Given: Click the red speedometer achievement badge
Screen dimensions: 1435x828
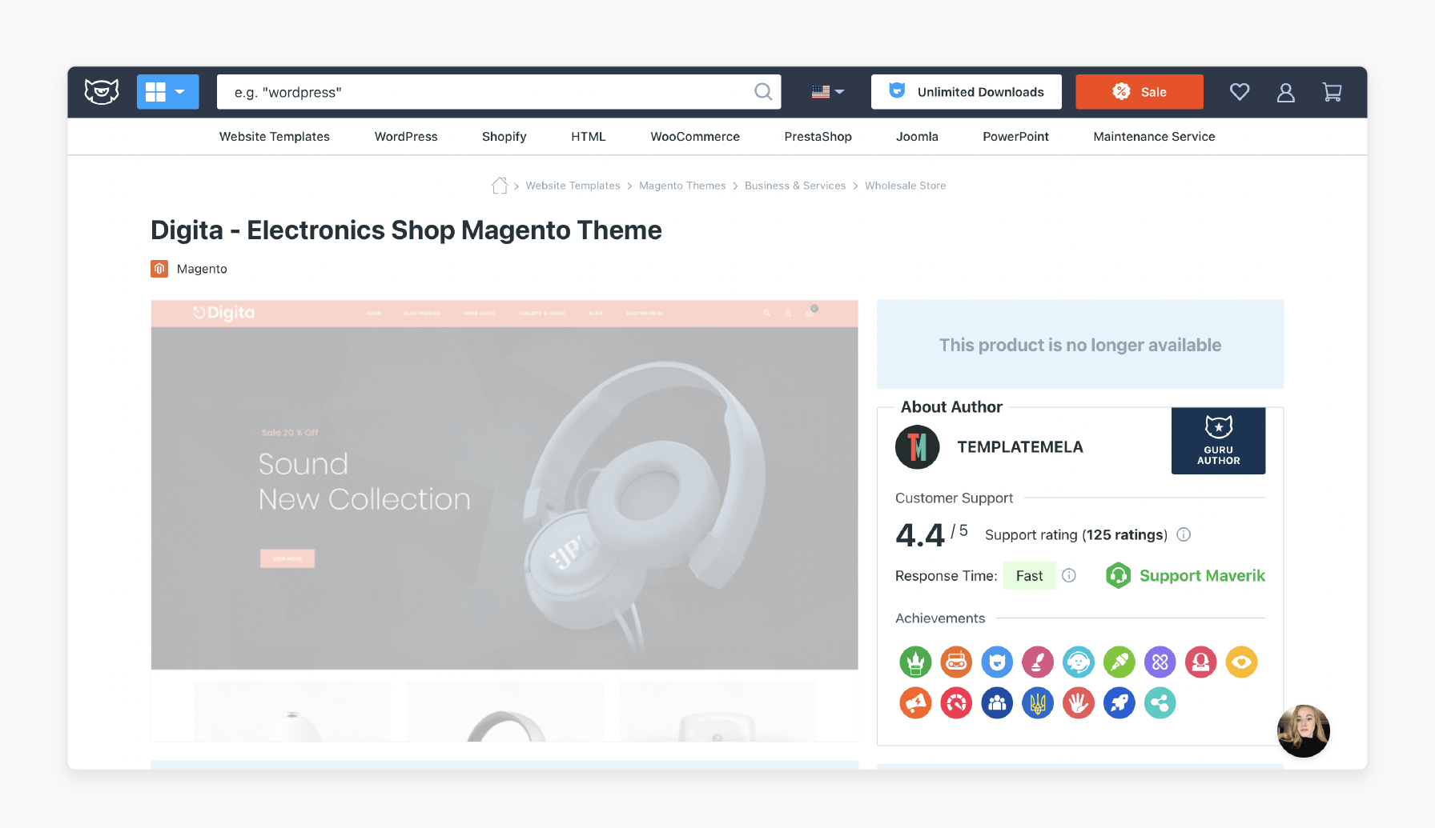Looking at the screenshot, I should (956, 703).
